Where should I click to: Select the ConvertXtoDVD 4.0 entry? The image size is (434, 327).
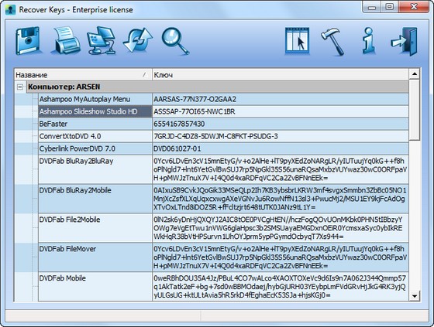(95, 136)
